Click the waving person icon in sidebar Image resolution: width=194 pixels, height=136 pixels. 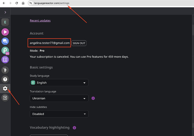pyautogui.click(x=5, y=70)
